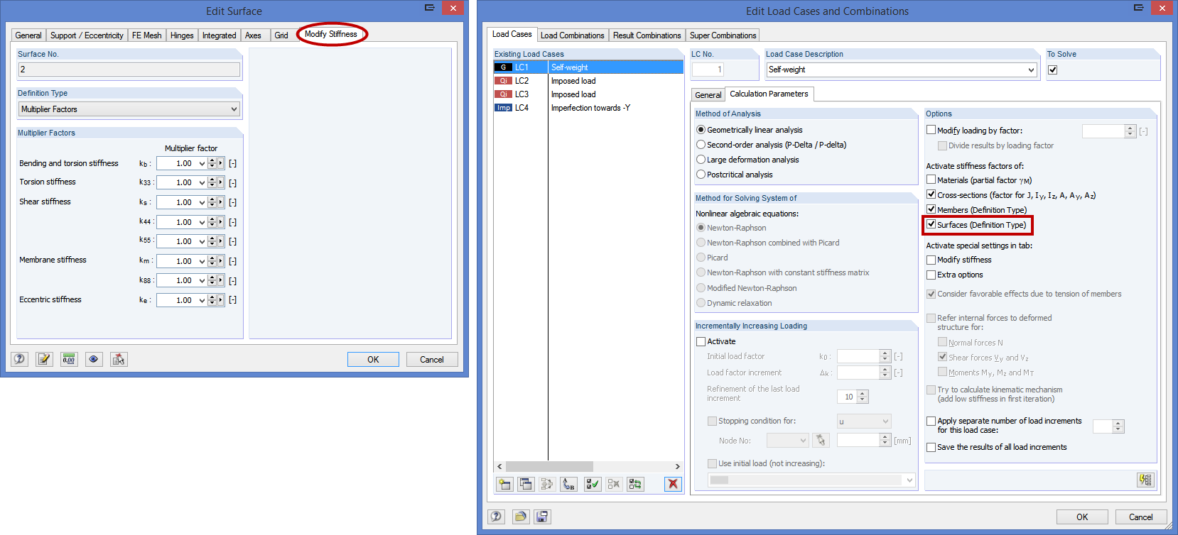Screen dimensions: 1178x535
Task: Open the FE Mesh tab
Action: point(146,35)
